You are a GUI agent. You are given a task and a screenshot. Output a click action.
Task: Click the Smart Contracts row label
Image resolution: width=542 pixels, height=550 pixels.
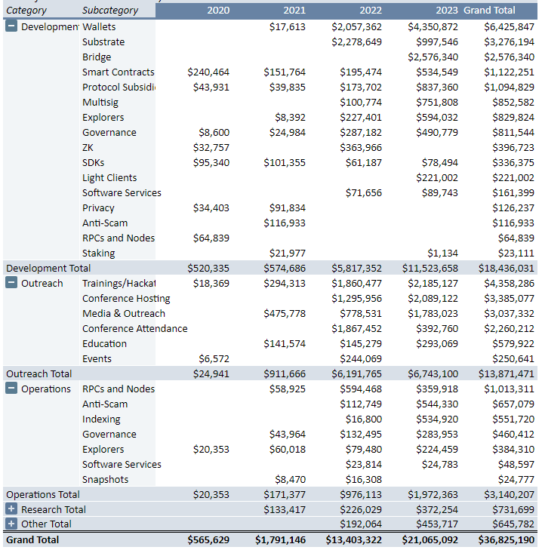click(118, 72)
